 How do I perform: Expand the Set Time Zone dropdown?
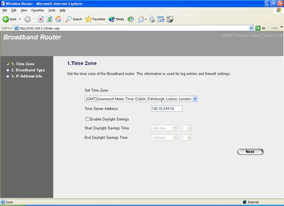195,99
